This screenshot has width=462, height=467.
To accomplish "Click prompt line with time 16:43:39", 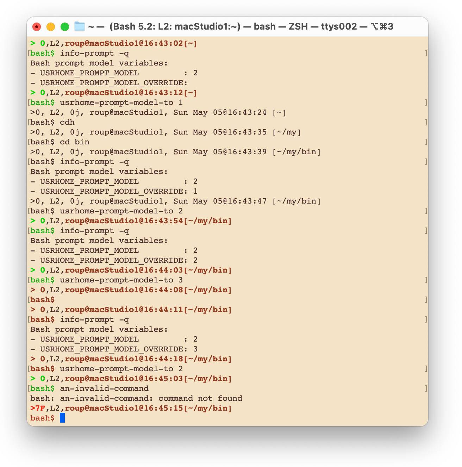I will pyautogui.click(x=175, y=152).
